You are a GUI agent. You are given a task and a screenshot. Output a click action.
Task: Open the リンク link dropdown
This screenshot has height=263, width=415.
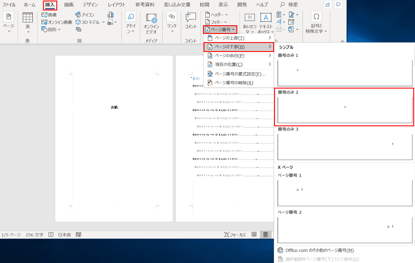pos(172,22)
